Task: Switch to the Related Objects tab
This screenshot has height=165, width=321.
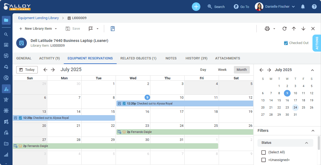Action: [138, 58]
